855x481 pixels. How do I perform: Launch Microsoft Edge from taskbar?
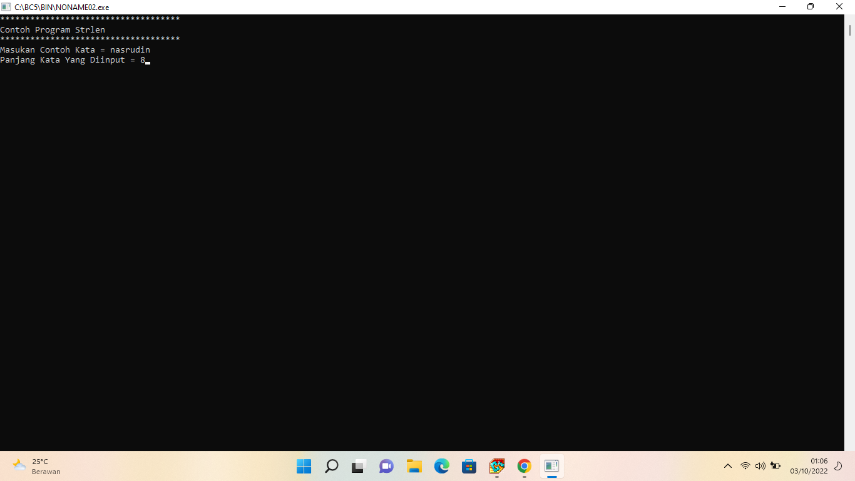coord(442,466)
